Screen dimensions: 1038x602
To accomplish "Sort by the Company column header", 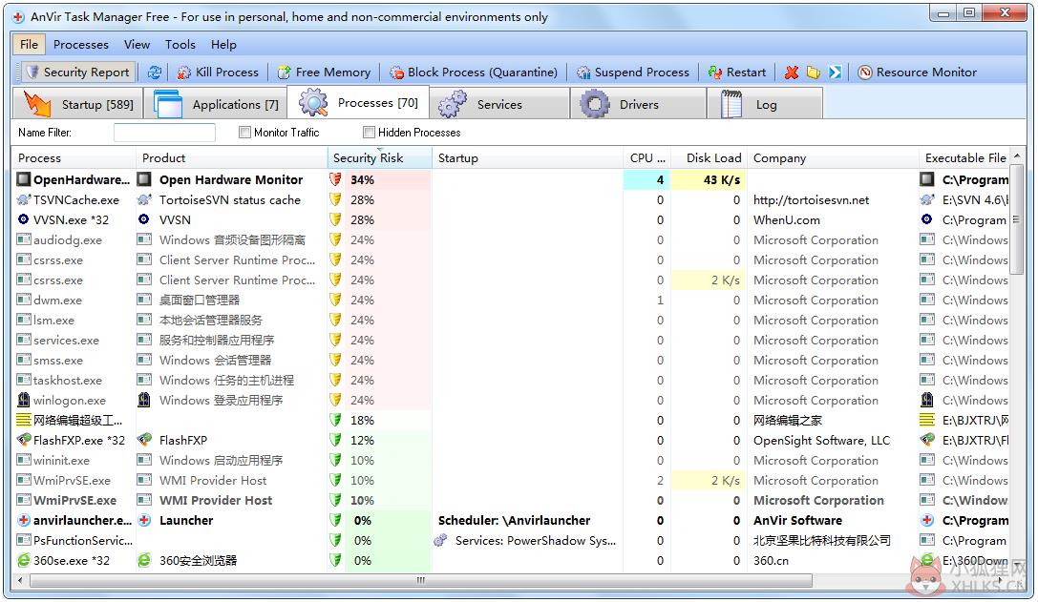I will click(x=833, y=158).
